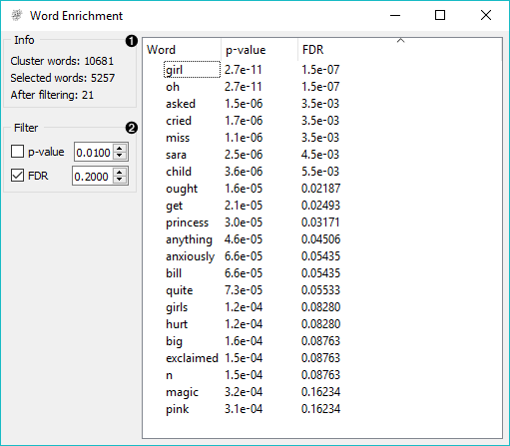Click into the FDR 0.2000 field
This screenshot has height=446, width=510.
coord(93,177)
